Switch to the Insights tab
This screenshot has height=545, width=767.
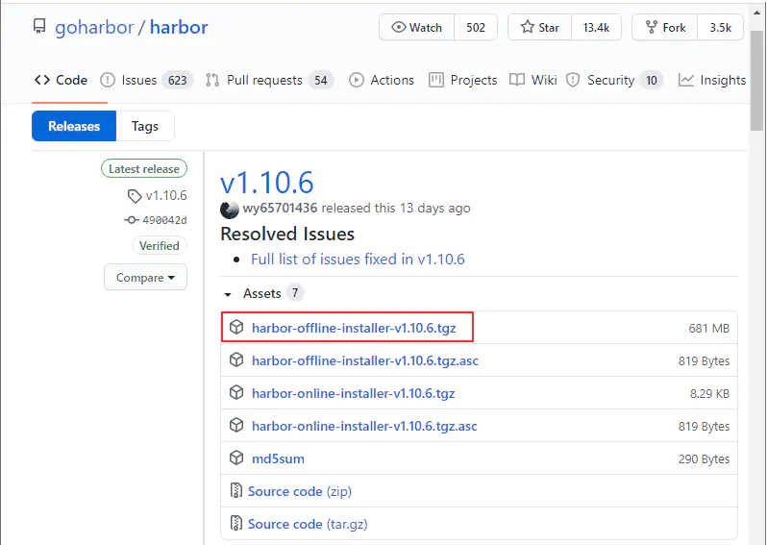pyautogui.click(x=712, y=80)
